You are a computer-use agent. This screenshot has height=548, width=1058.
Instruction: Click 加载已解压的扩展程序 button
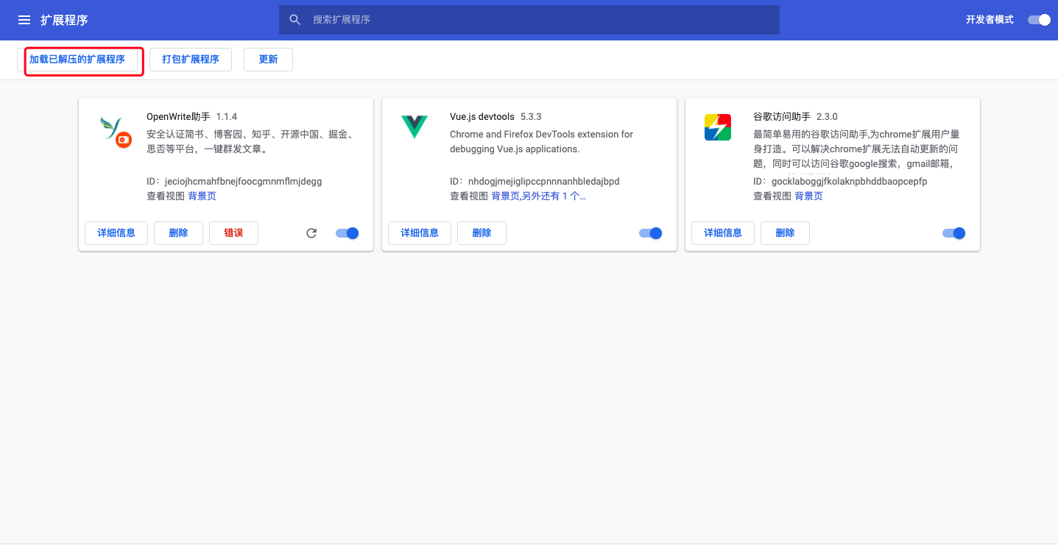77,60
